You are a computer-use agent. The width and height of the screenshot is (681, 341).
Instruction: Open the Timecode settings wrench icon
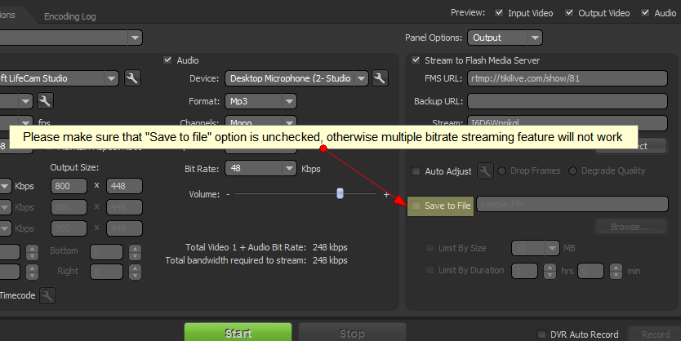click(x=48, y=295)
